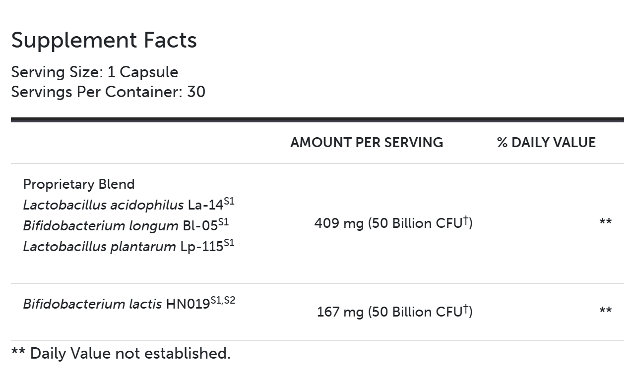Select the AMOUNT PER SERVING column header
Screen dimensions: 634x373
point(367,143)
